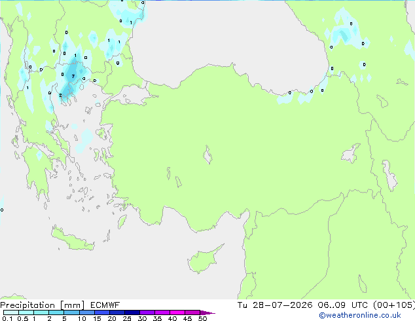Click the '40' legend scale label
Screen dimensions: 415x321
point(172,318)
